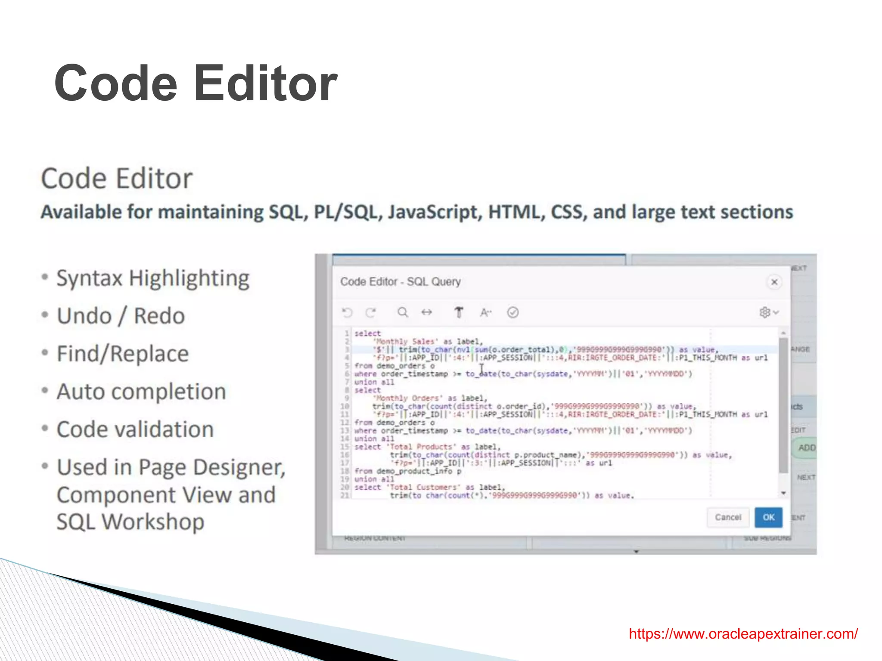Click the 'Undo / Redo' bullet text
The width and height of the screenshot is (882, 661).
(121, 316)
